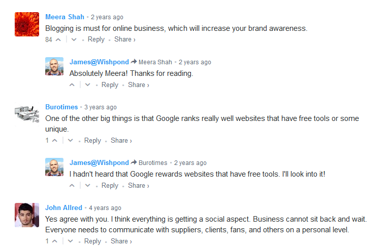Reply to Meera Shah's comment

point(96,39)
